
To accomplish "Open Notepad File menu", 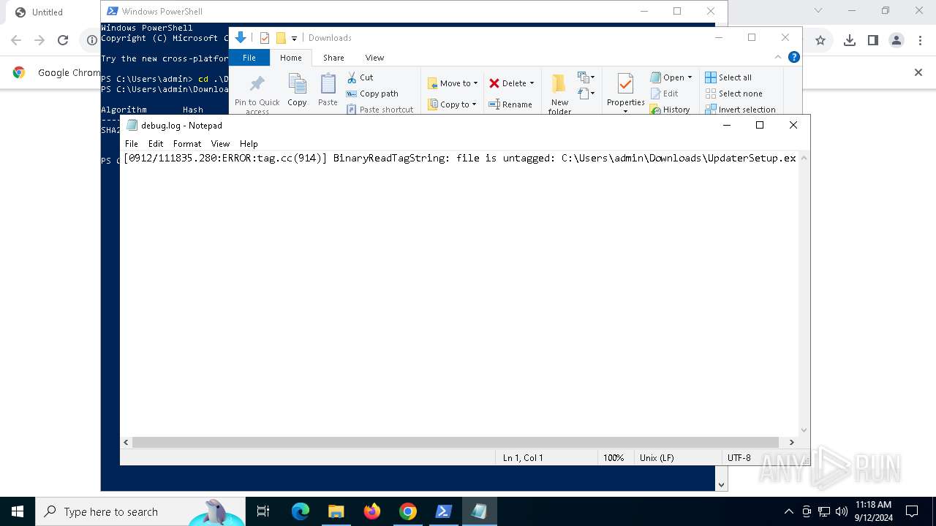I will 131,144.
